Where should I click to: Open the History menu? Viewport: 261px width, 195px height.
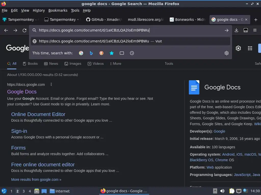tap(39, 10)
